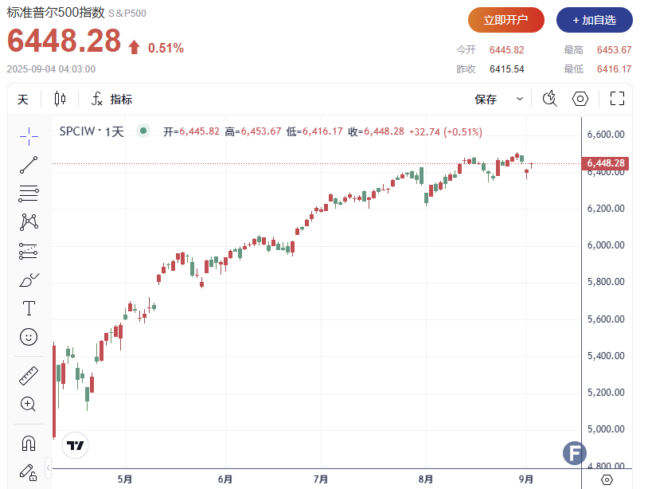
Task: Open the candlestick chart style menu
Action: tap(61, 100)
